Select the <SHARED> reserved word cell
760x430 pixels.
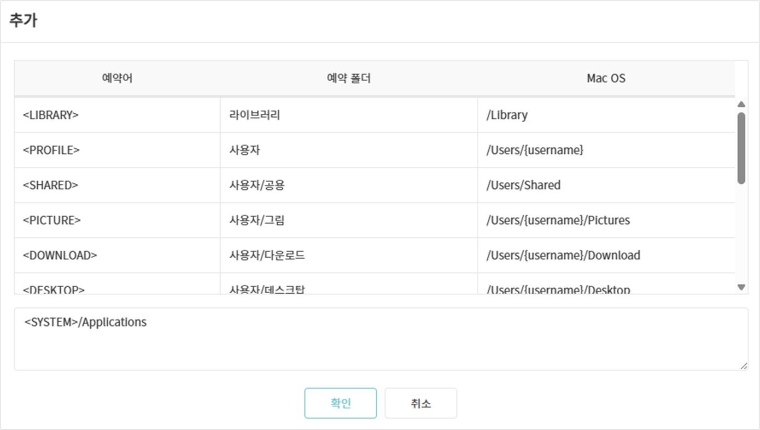[50, 185]
